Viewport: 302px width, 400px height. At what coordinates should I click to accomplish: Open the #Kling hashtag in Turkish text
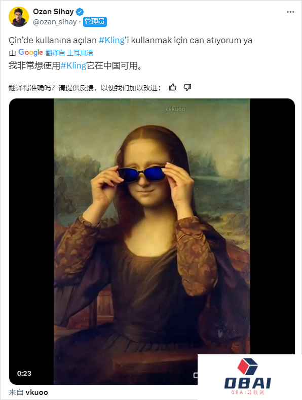coord(111,40)
